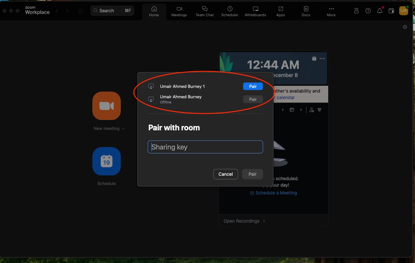Click the bottom Pair button in dialog

(252, 174)
